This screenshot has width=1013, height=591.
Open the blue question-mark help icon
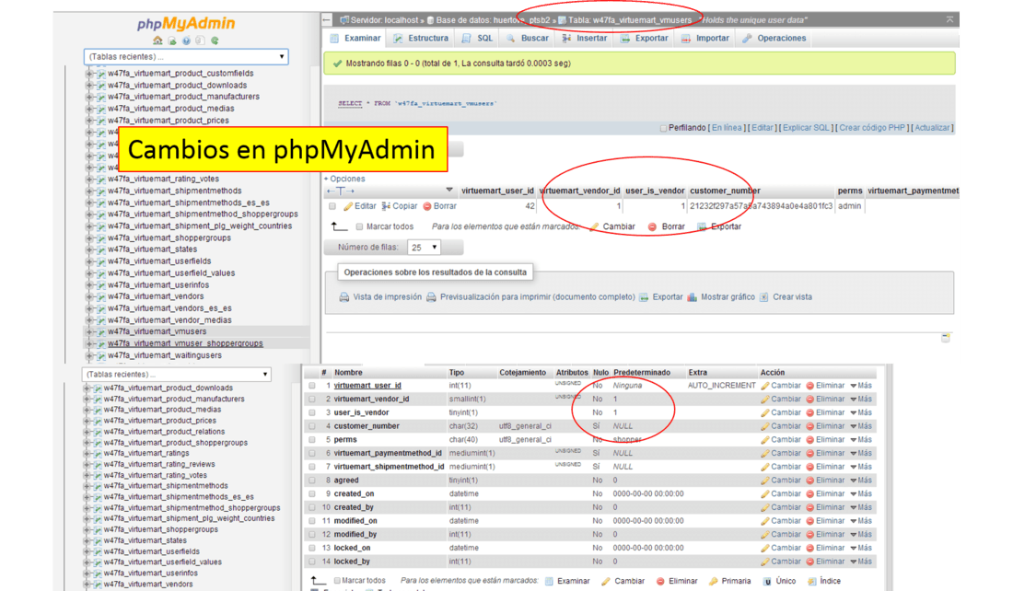pos(186,41)
